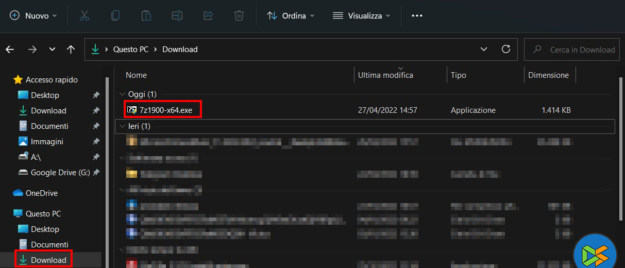
Task: Click the Google Drive (G:) drive icon
Action: click(23, 173)
